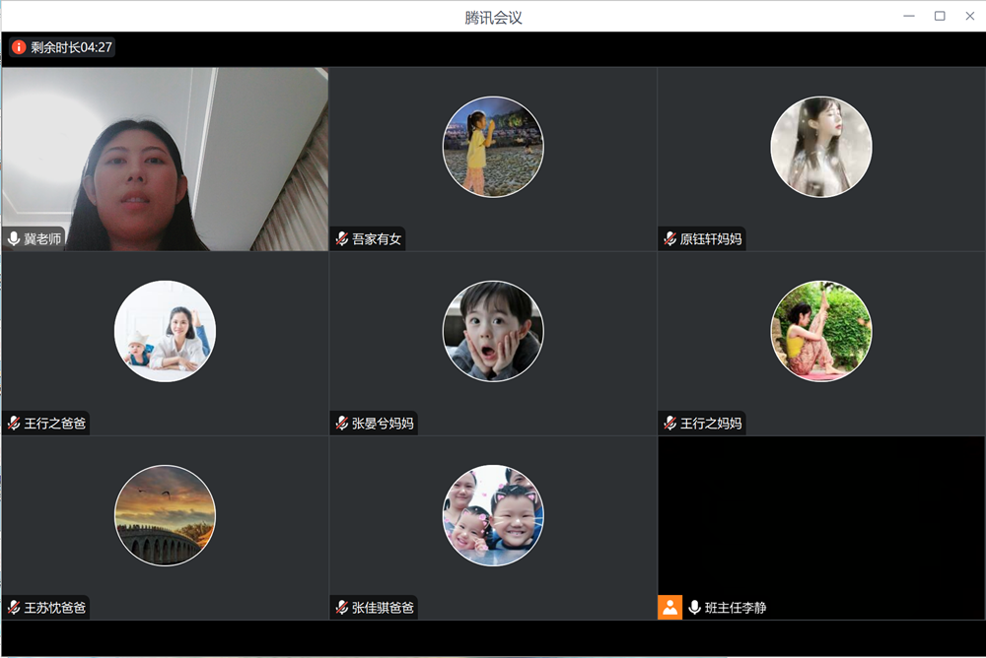Select the 王苏忱爸爸 avatar thumbnail
986x658 pixels.
(165, 515)
